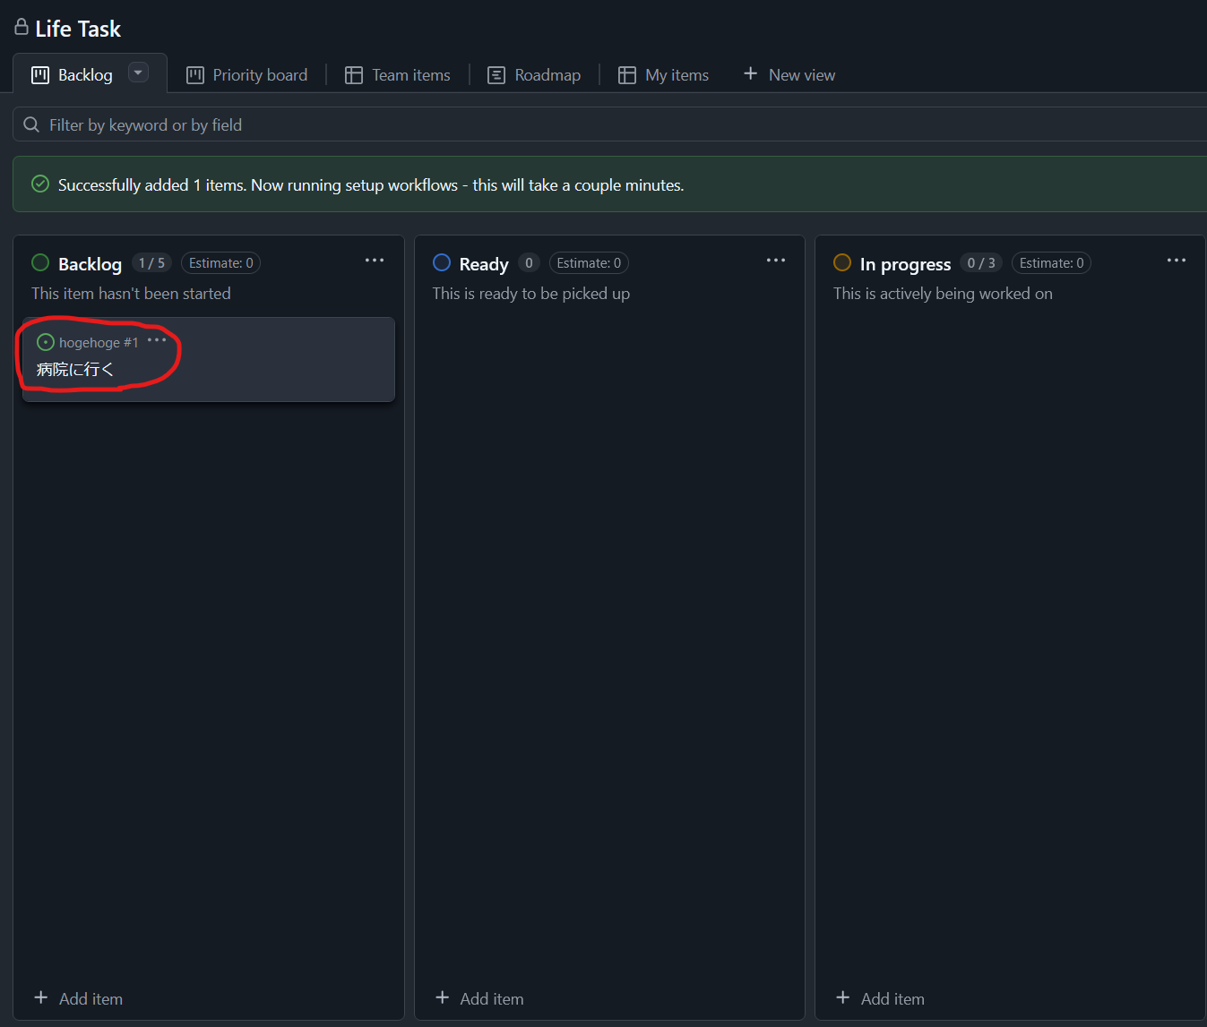Click the search magnifier icon in filter bar
The height and width of the screenshot is (1027, 1207).
tap(31, 124)
